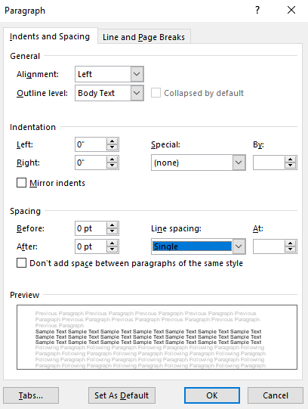Open the Alignment dropdown
This screenshot has height=409, width=308.
pos(137,74)
